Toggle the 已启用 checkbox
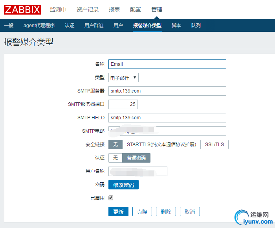This screenshot has height=228, width=275. [x=111, y=198]
